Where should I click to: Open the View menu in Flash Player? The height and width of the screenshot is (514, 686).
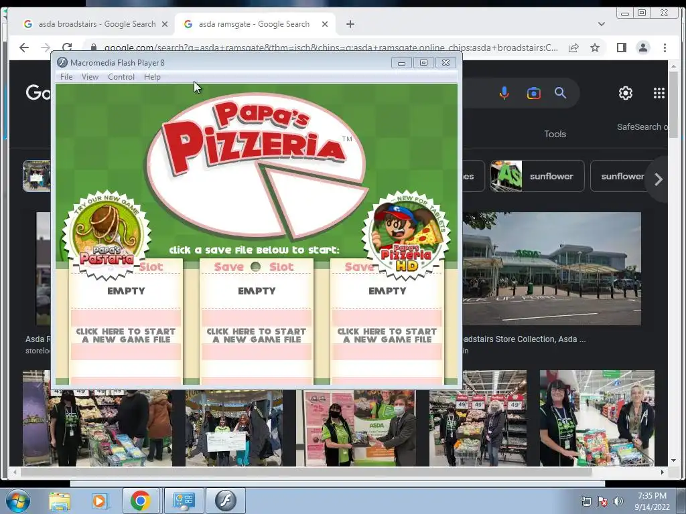click(x=90, y=77)
